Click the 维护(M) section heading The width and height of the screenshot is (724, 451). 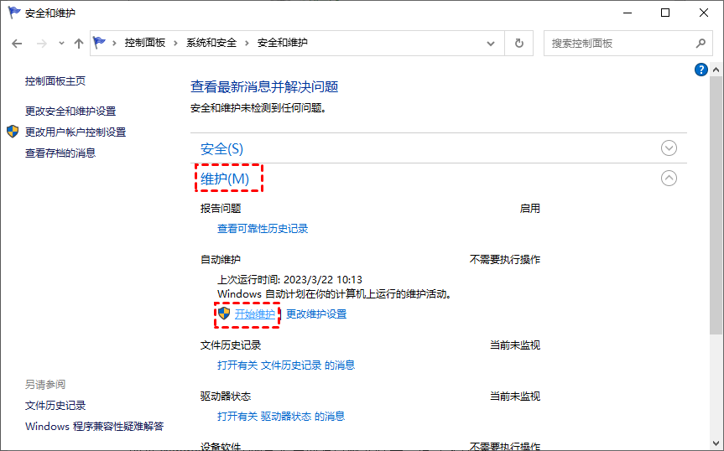click(225, 179)
